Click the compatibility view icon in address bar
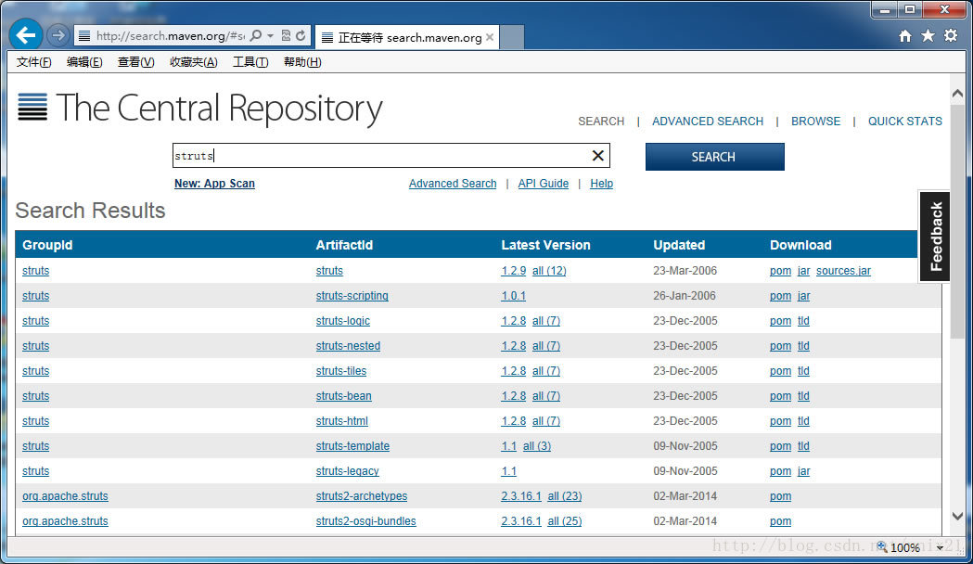 click(286, 36)
